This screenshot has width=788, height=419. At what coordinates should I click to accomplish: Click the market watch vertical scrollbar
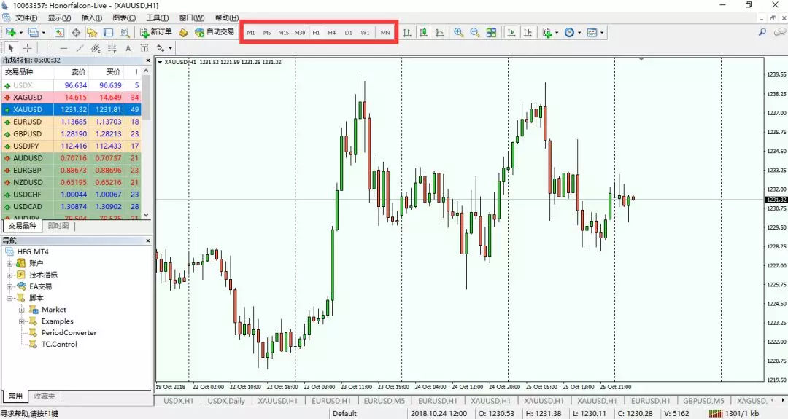146,146
